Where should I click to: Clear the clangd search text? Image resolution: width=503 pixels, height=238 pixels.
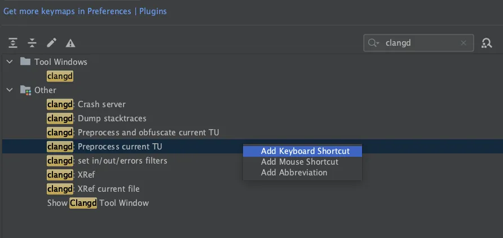464,43
